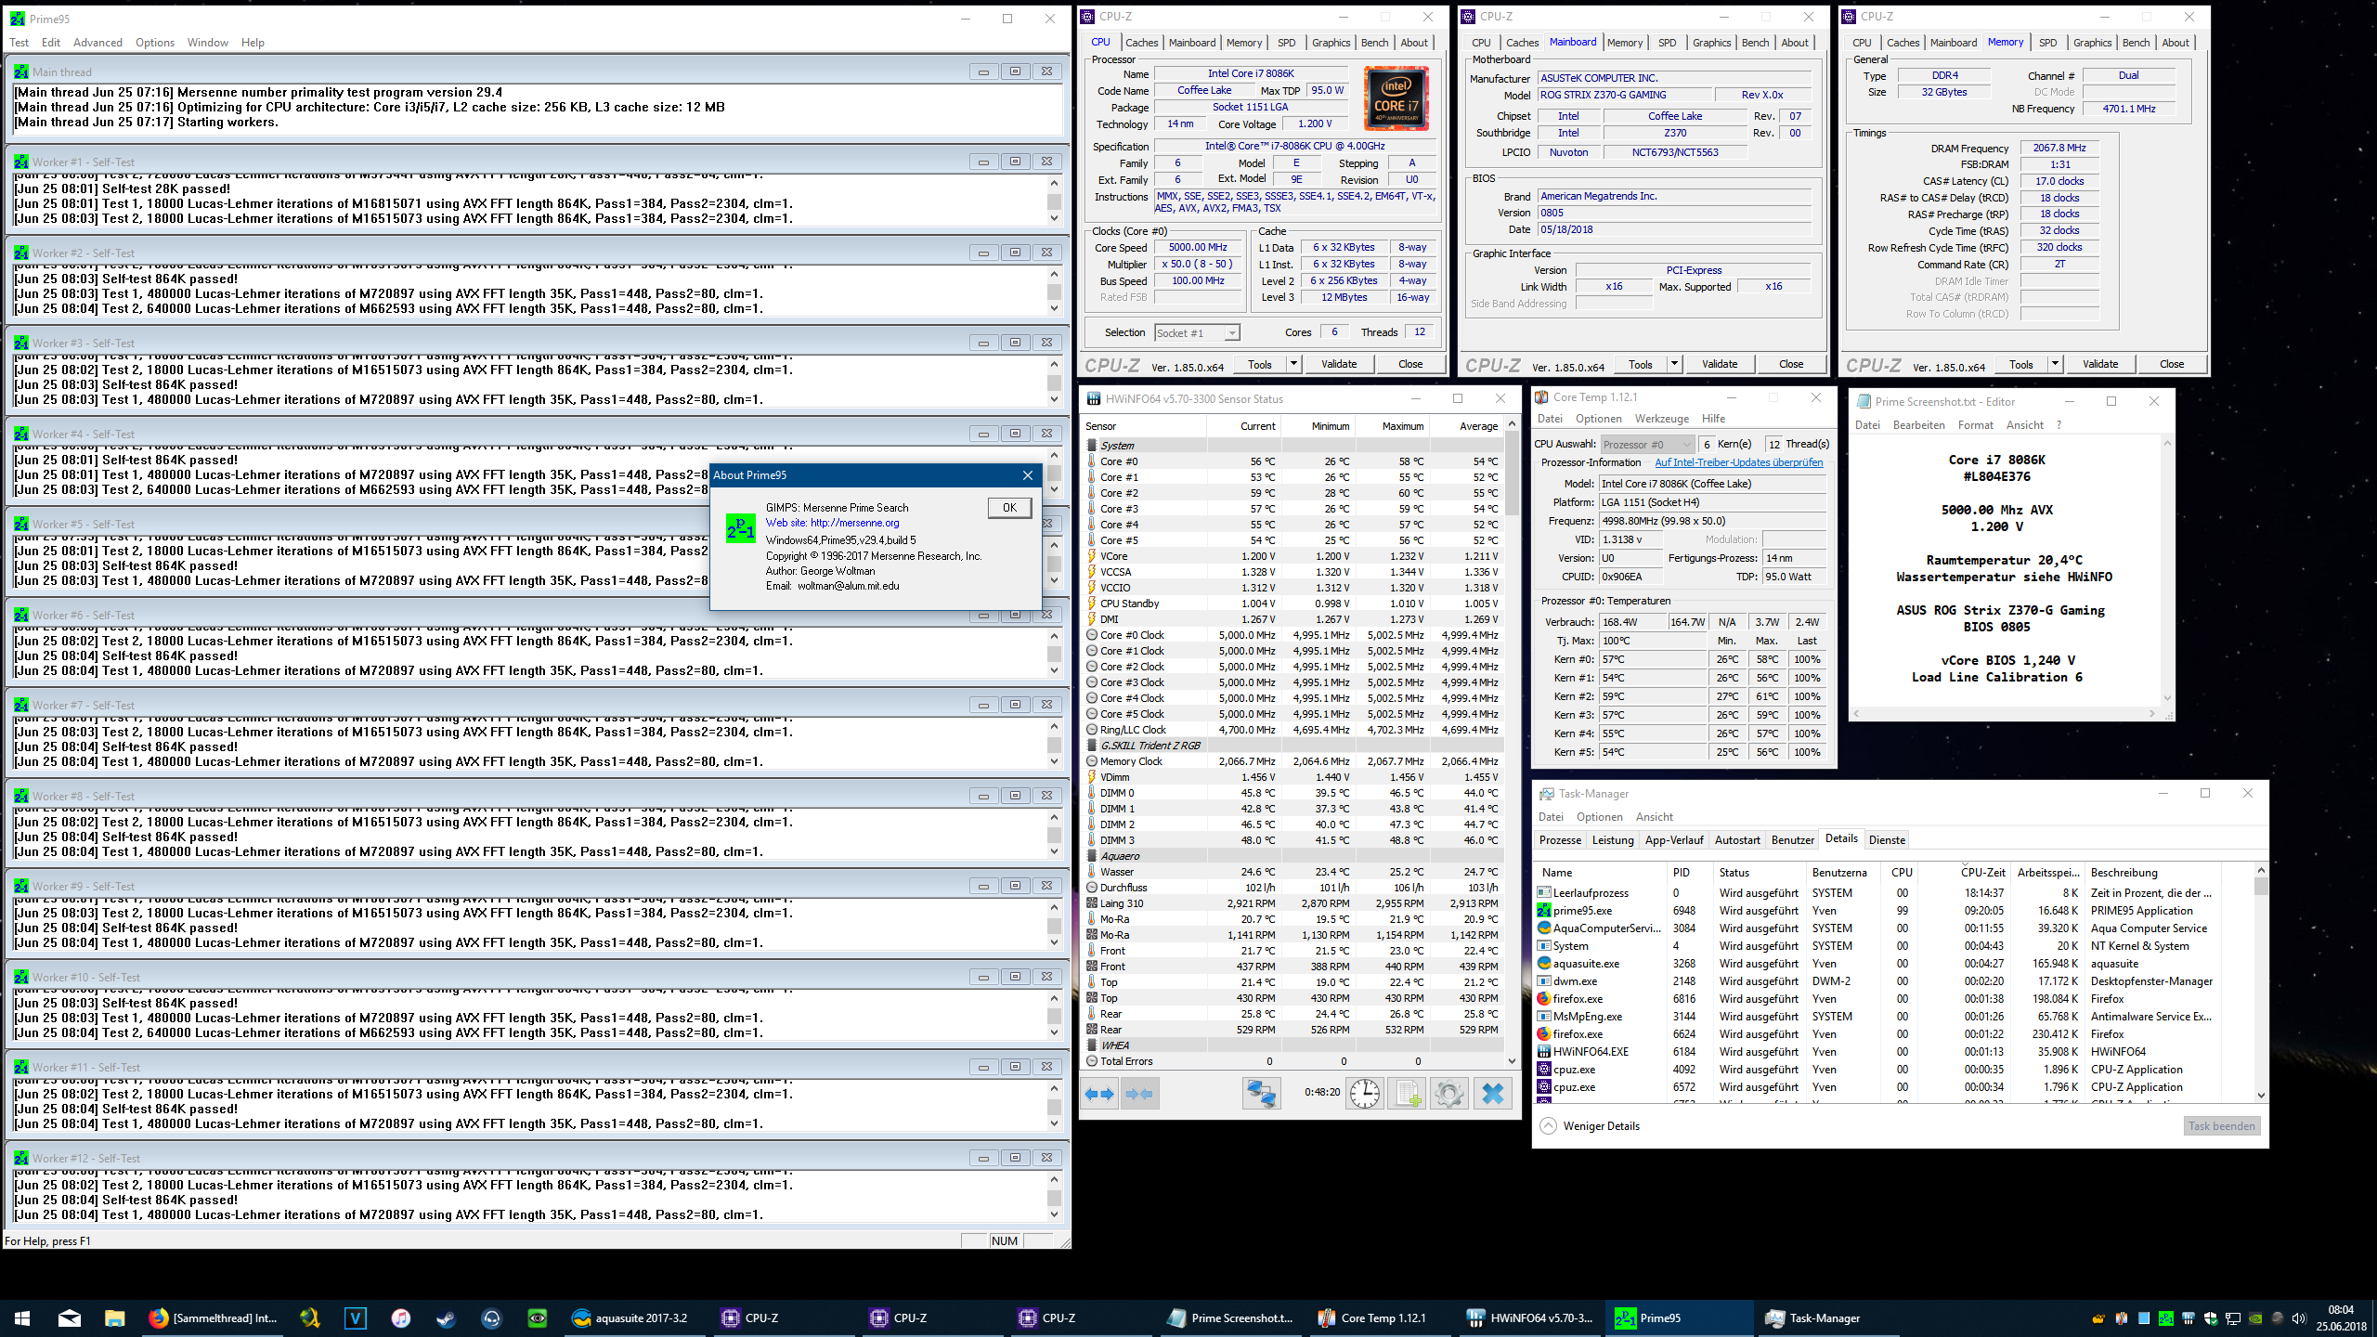Click Steam icon in the taskbar
2377x1337 pixels.
pyautogui.click(x=447, y=1318)
